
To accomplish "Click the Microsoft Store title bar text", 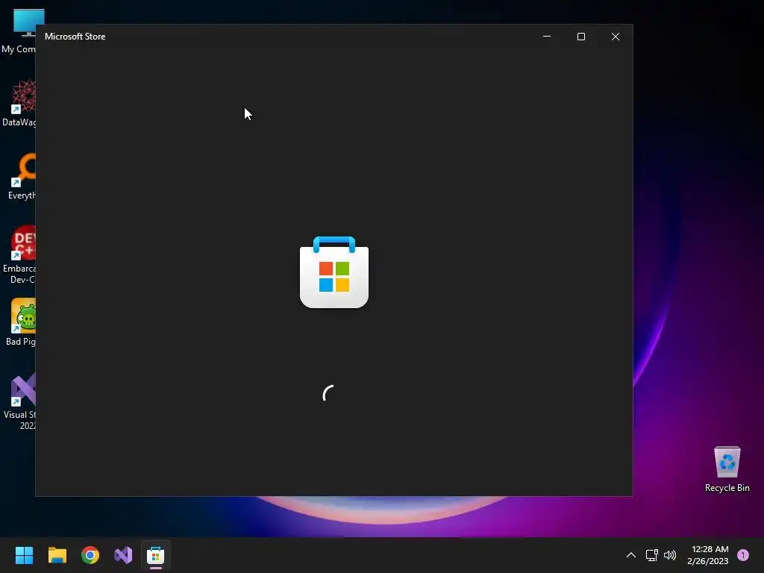I will point(75,37).
